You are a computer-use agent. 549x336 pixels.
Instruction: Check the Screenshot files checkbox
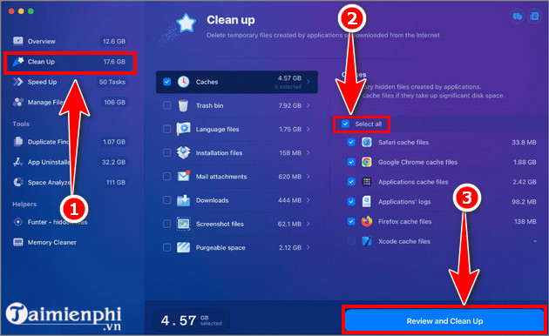click(167, 224)
